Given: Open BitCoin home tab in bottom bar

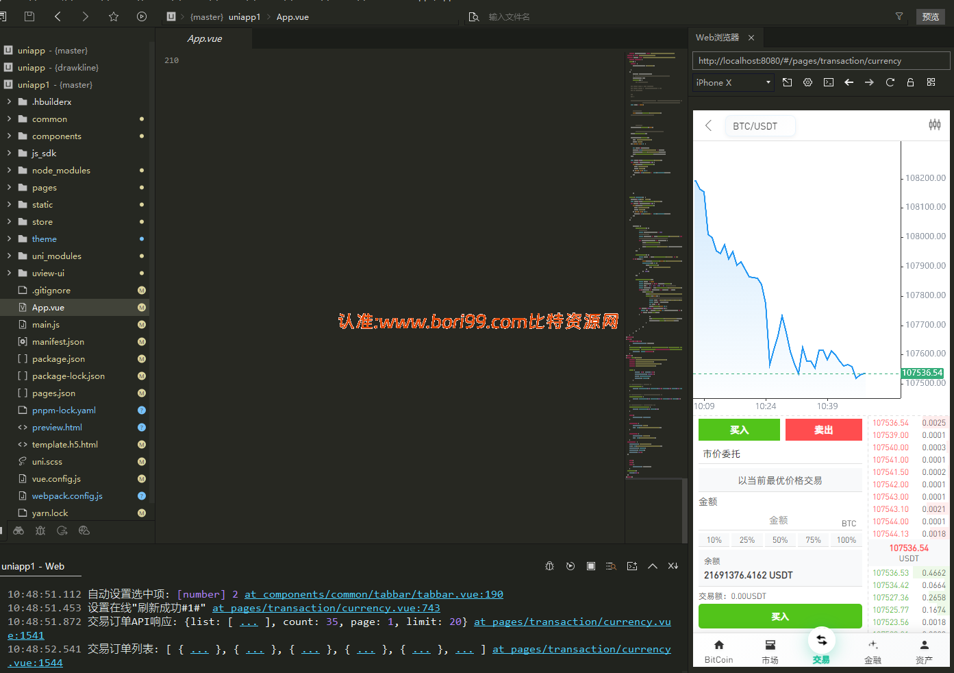Looking at the screenshot, I should pos(718,652).
